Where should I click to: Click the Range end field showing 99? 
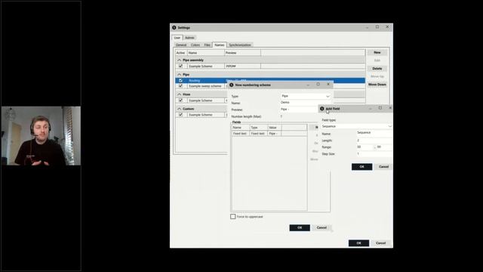(384, 147)
